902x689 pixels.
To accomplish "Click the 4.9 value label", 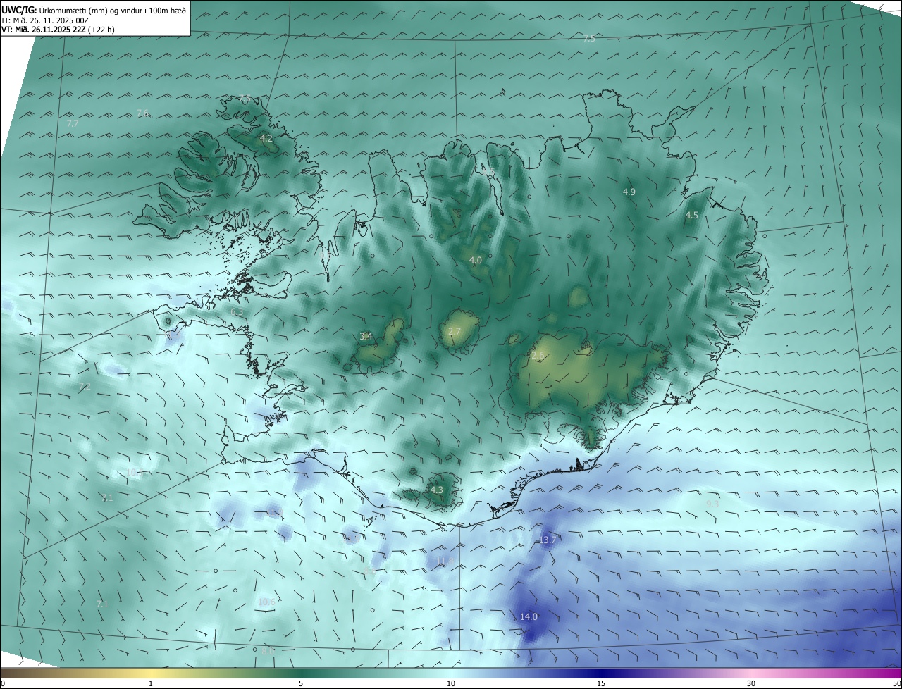I will (629, 192).
